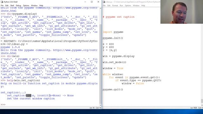
Task: Click the webcam video overlay
Action: coord(182,12)
